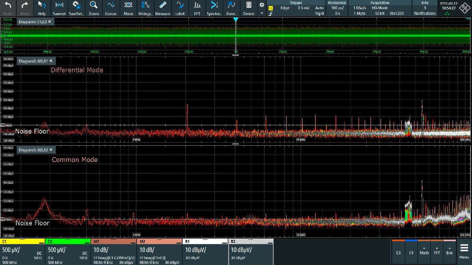Click the Noise Floor label in Diagram3

[32, 223]
